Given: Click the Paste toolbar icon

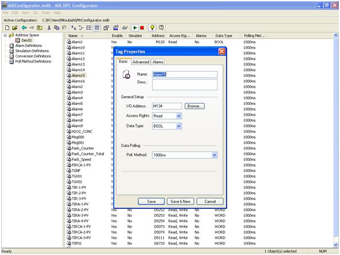Looking at the screenshot, I should tap(64, 27).
